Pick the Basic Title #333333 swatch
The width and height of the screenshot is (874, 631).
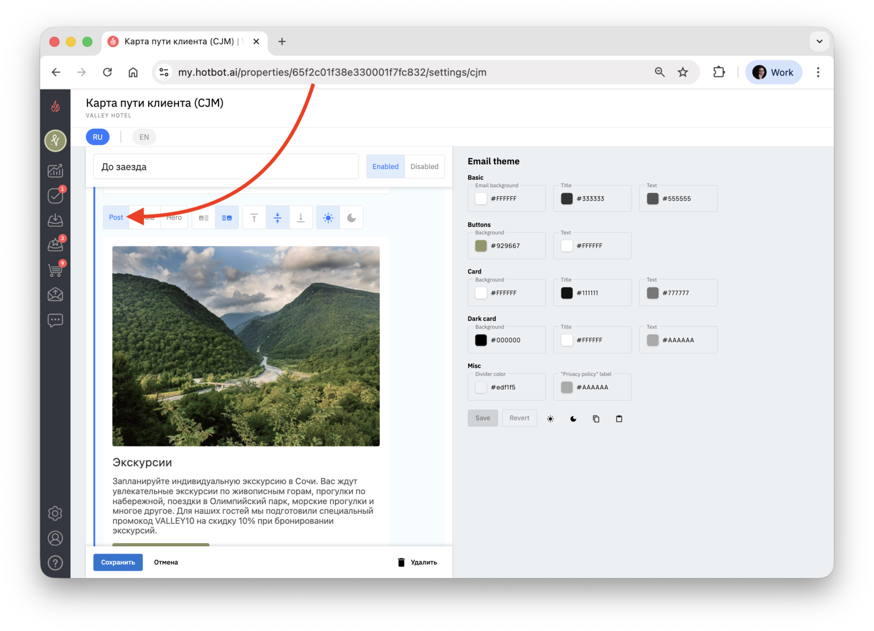click(567, 199)
